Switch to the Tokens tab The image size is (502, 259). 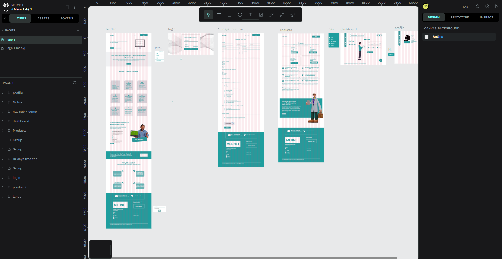67,18
